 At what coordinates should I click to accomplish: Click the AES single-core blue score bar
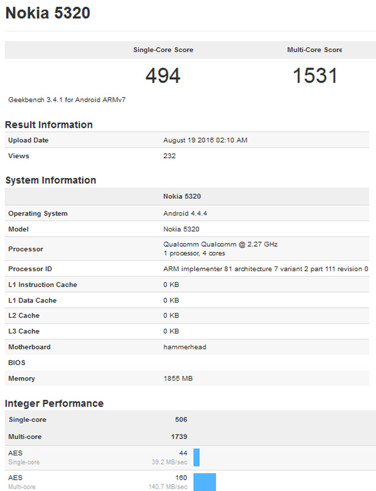(196, 457)
